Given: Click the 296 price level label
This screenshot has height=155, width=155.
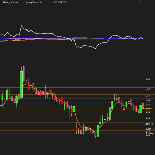Looking at the screenshot, I should click(148, 79).
